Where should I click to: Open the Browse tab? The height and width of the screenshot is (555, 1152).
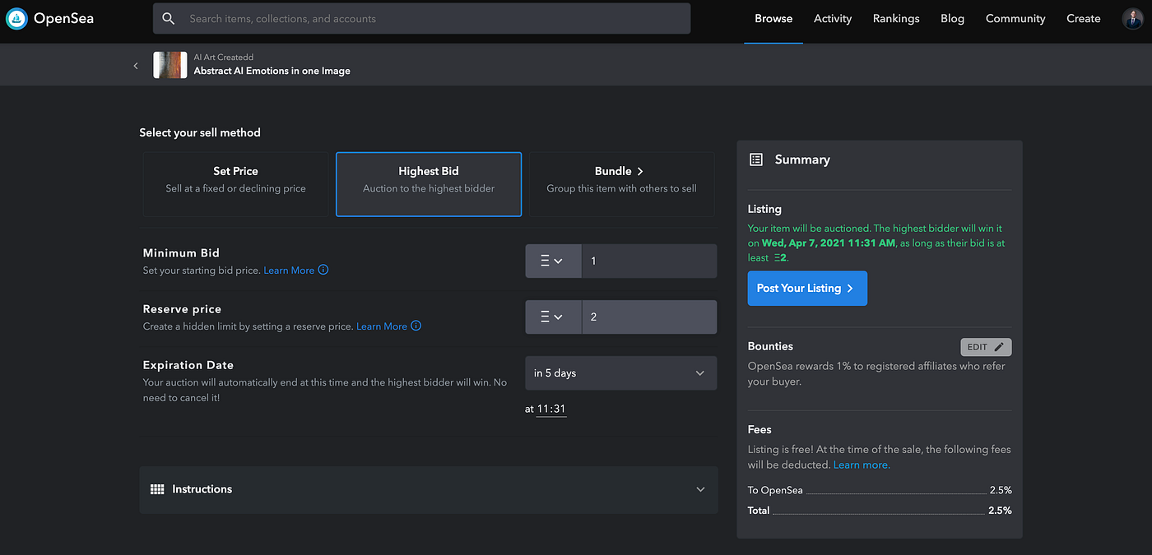click(773, 19)
